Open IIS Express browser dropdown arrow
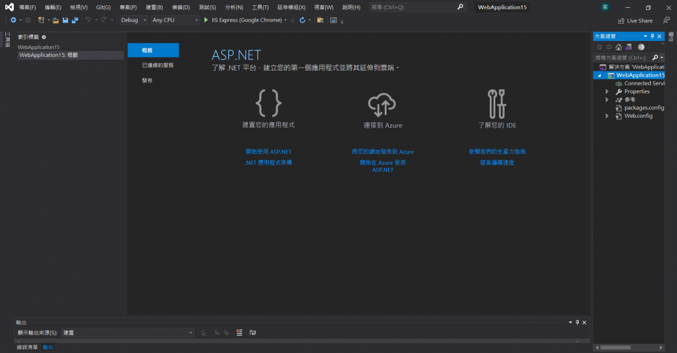Image resolution: width=677 pixels, height=353 pixels. point(286,20)
